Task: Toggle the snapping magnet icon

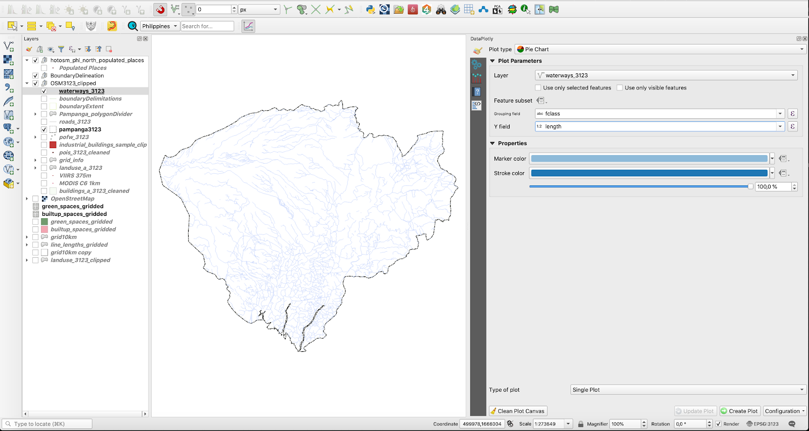Action: point(160,10)
